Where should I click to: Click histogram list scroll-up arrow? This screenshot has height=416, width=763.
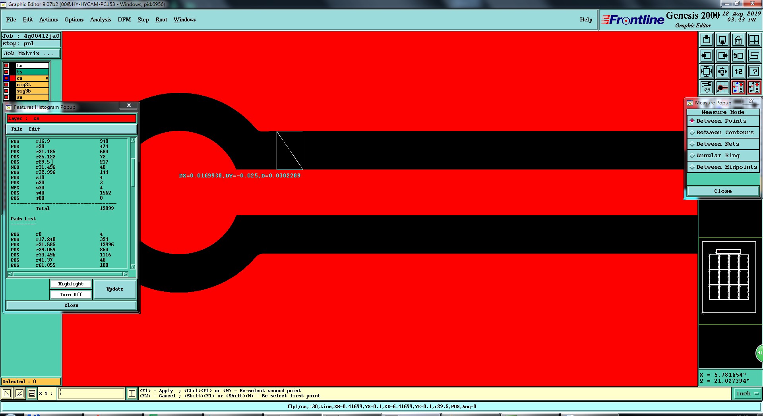point(133,141)
